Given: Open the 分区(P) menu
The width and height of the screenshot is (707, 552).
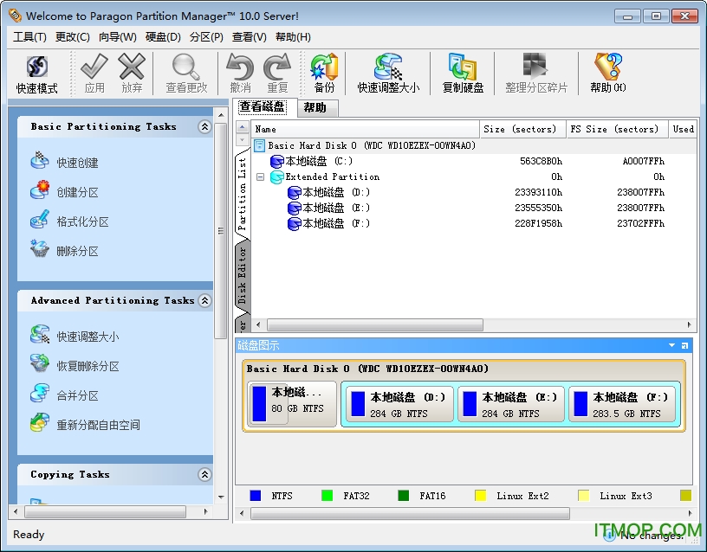Looking at the screenshot, I should (206, 37).
